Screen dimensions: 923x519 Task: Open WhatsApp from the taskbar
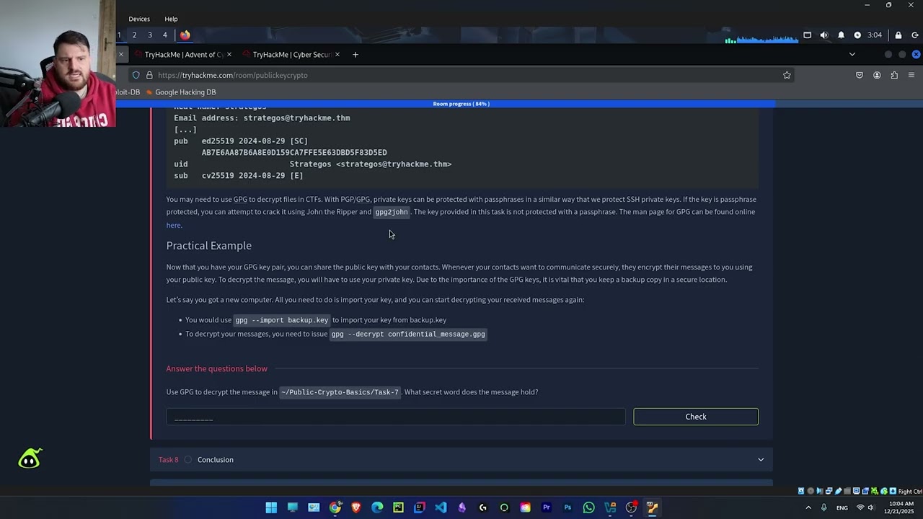click(x=589, y=507)
